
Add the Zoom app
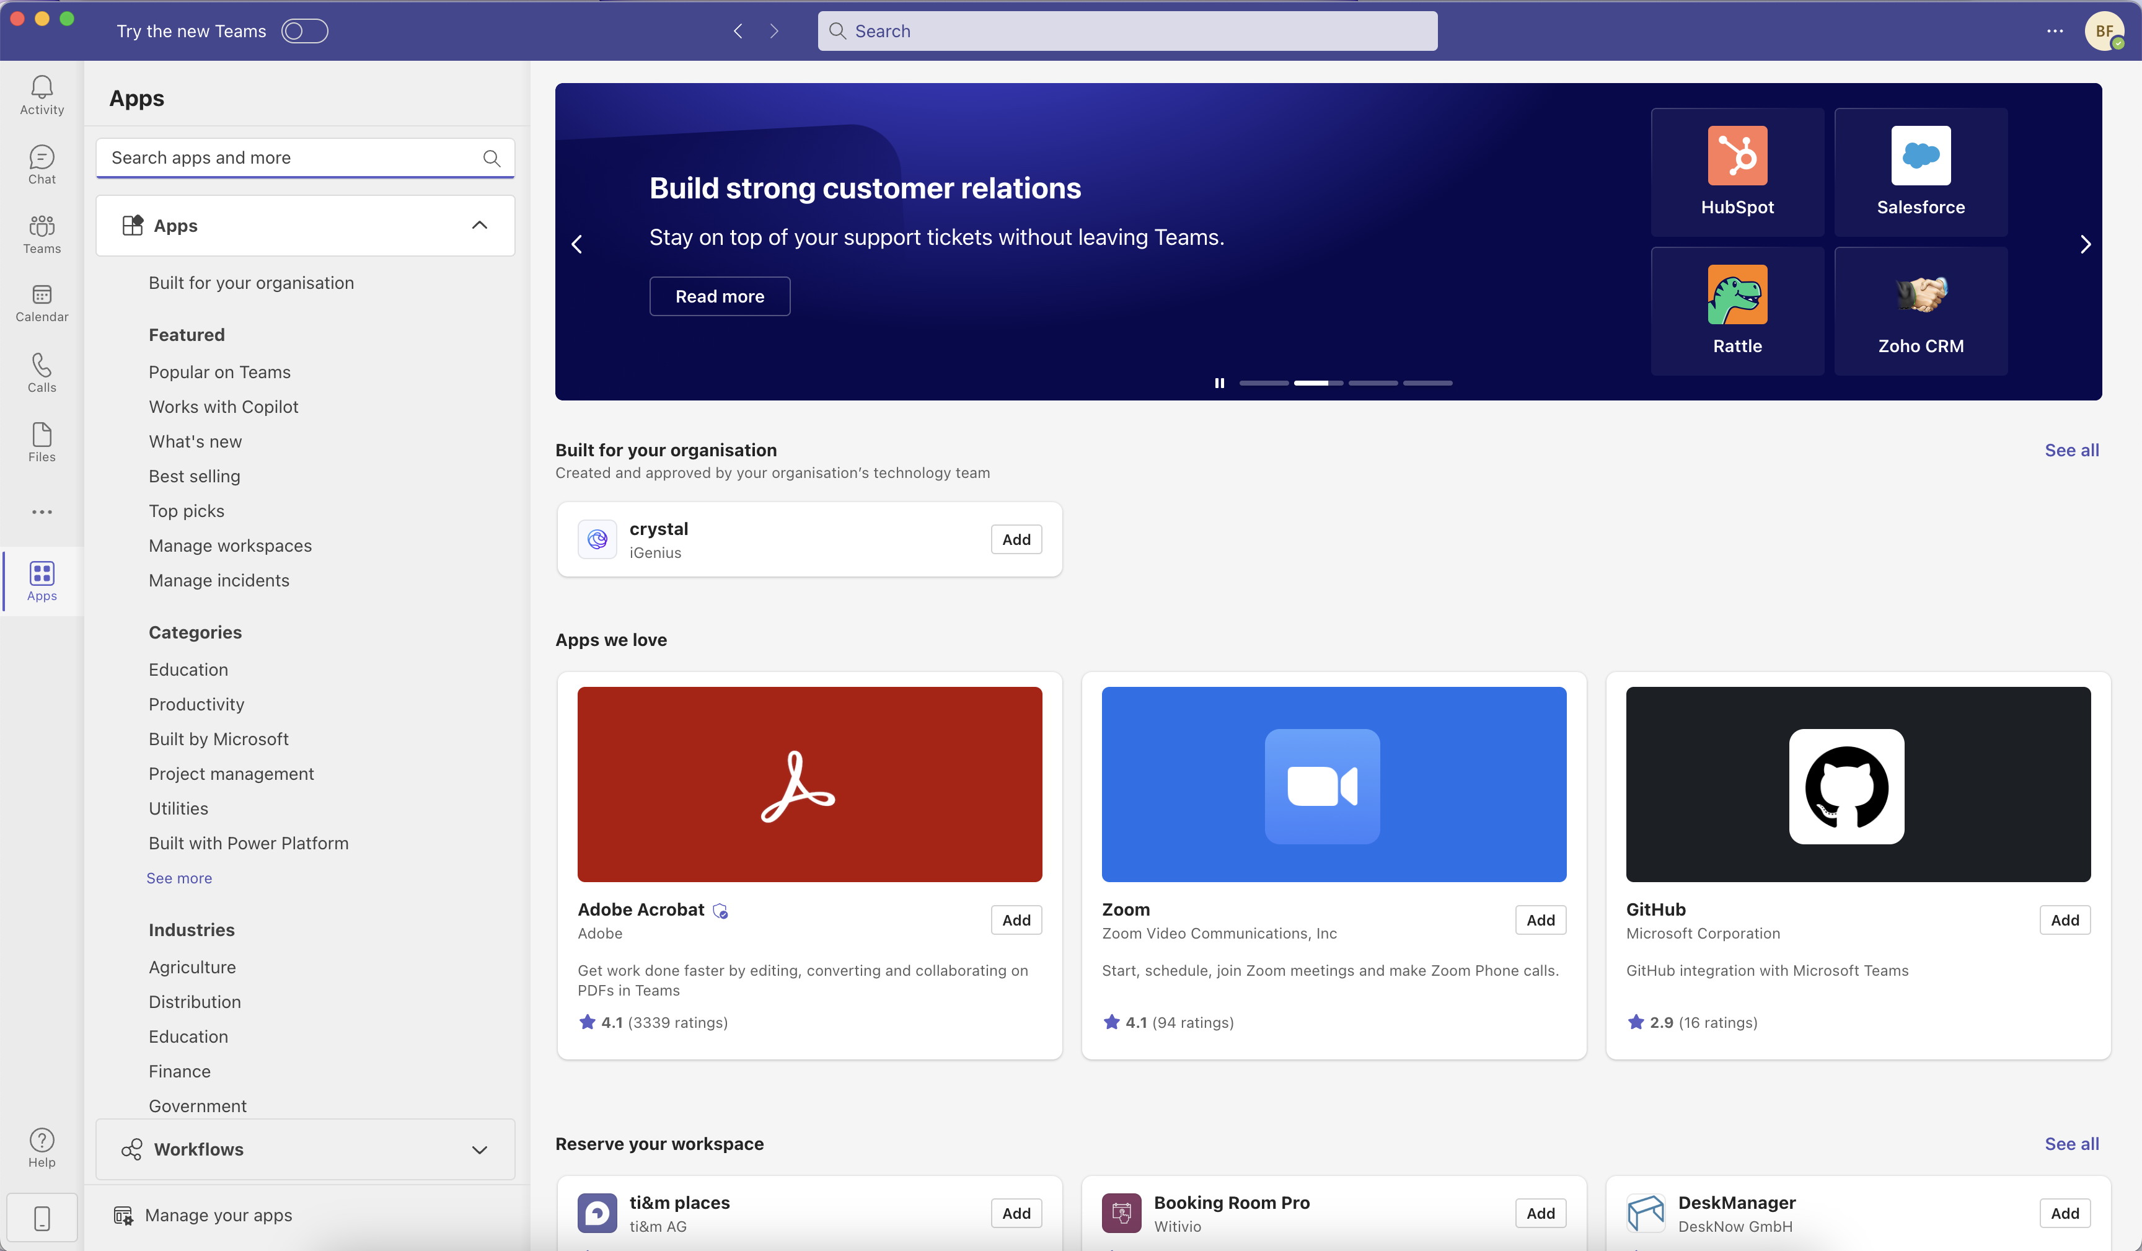[x=1540, y=919]
